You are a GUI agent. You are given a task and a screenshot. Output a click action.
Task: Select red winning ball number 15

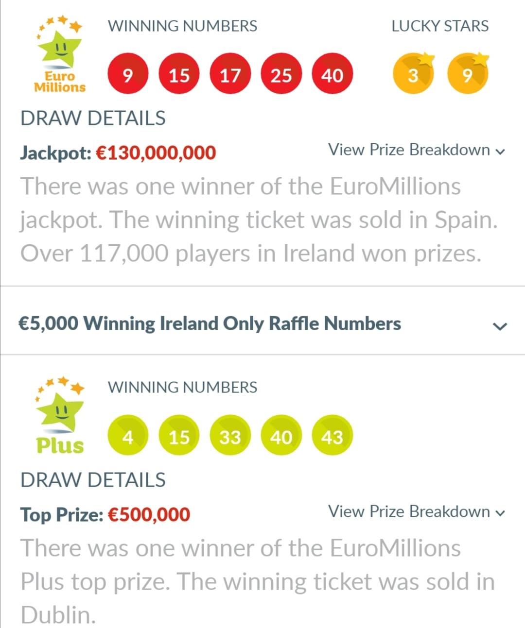179,75
